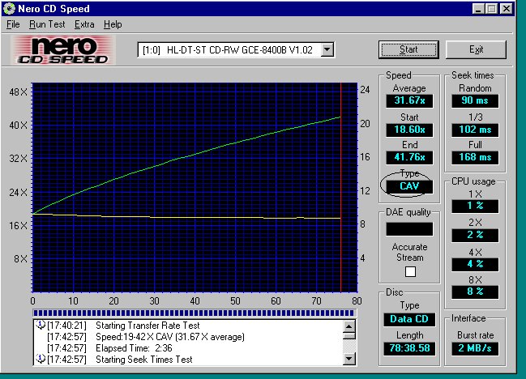Screen dimensions: 526x379
Task: Click the CAV speed type value
Action: [x=409, y=186]
